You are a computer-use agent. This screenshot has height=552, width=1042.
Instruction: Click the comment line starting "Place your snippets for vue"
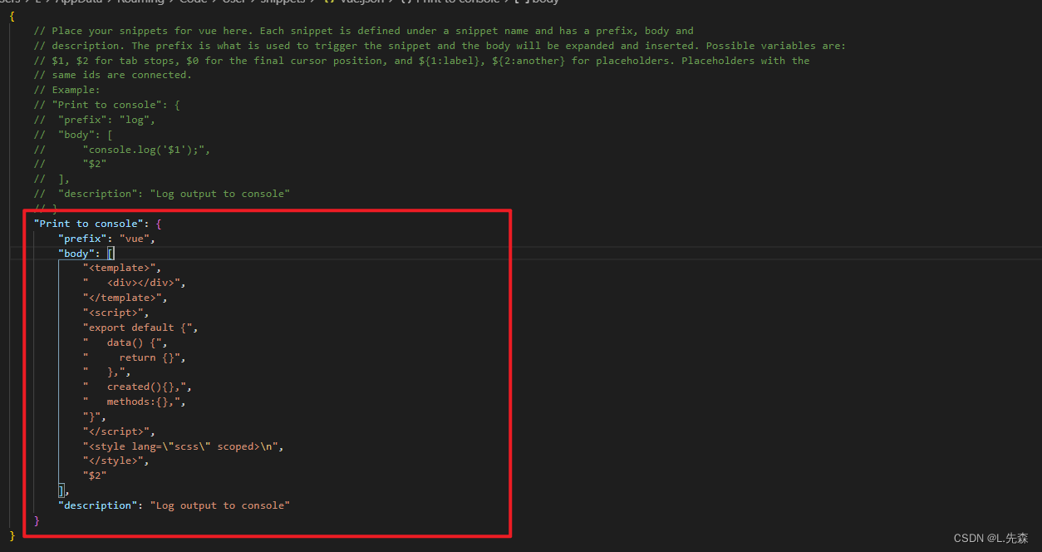[x=364, y=31]
